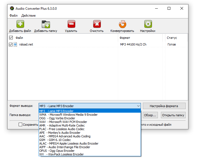Choose ALAC - MPEG4 Apple Lossless Audio Encoder
Screen dimensions: 204x164
pyautogui.click(x=90, y=144)
